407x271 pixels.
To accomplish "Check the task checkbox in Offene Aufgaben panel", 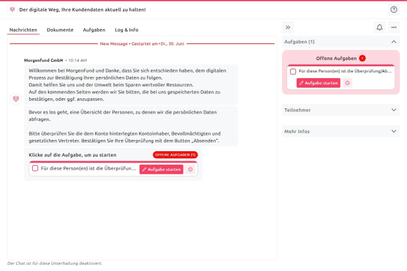I will [293, 72].
